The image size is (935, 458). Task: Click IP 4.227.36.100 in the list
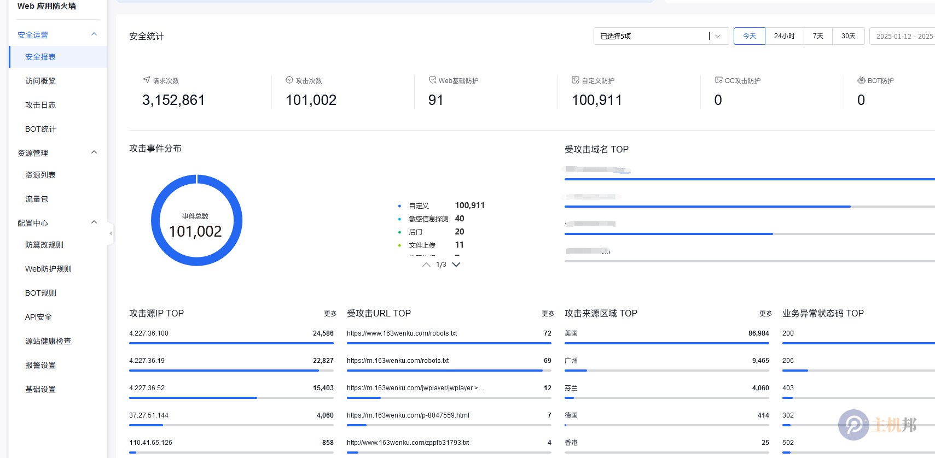(149, 333)
